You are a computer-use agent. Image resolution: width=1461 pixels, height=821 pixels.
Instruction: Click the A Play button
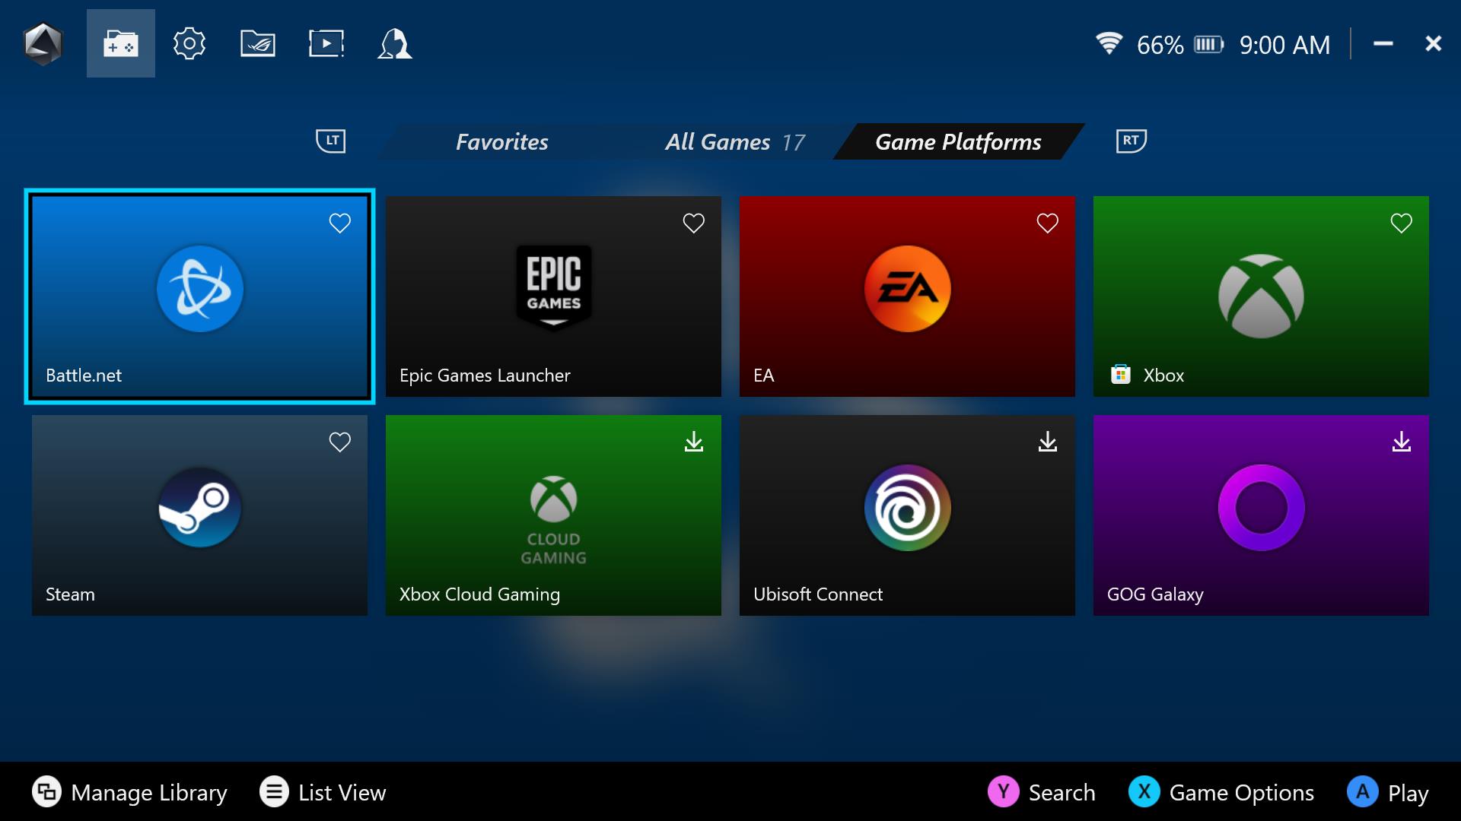(x=1388, y=792)
